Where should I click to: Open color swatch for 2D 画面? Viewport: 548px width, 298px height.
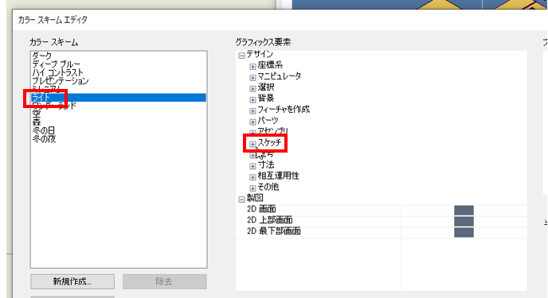pos(464,210)
